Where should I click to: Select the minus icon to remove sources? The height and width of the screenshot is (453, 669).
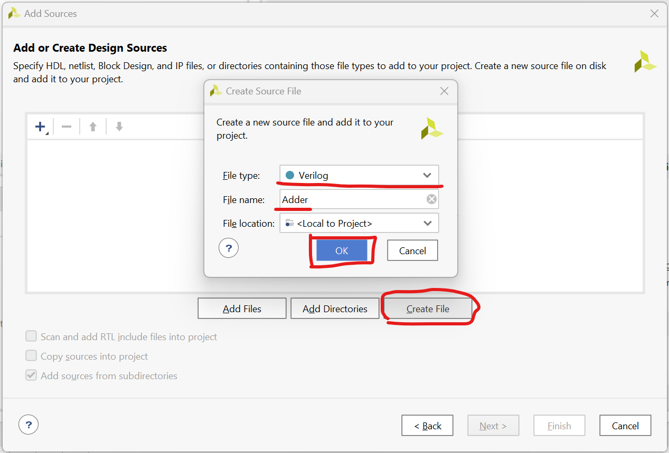(x=66, y=126)
